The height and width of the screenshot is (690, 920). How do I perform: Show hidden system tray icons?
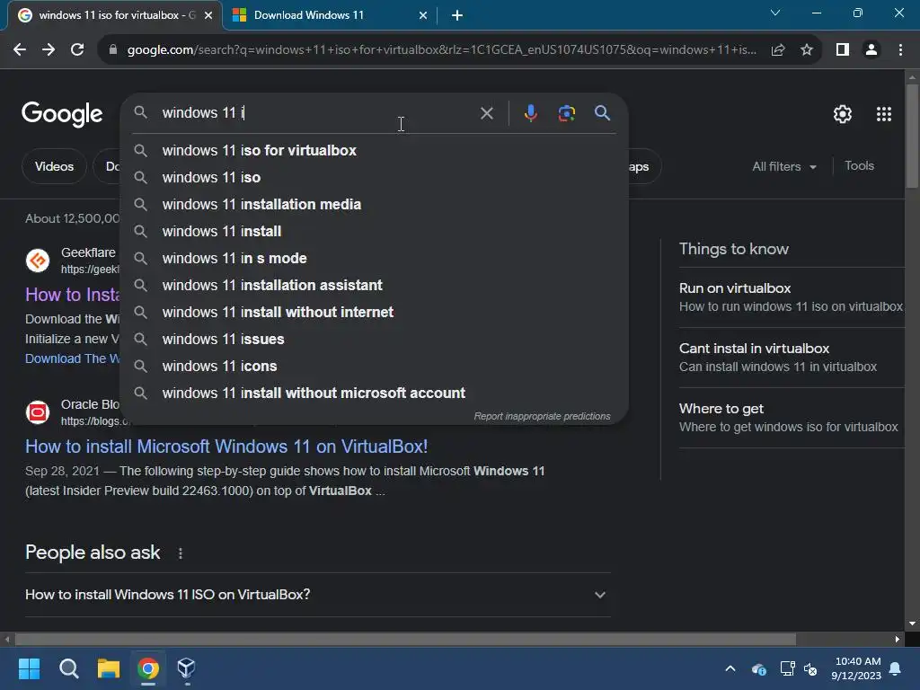point(730,668)
